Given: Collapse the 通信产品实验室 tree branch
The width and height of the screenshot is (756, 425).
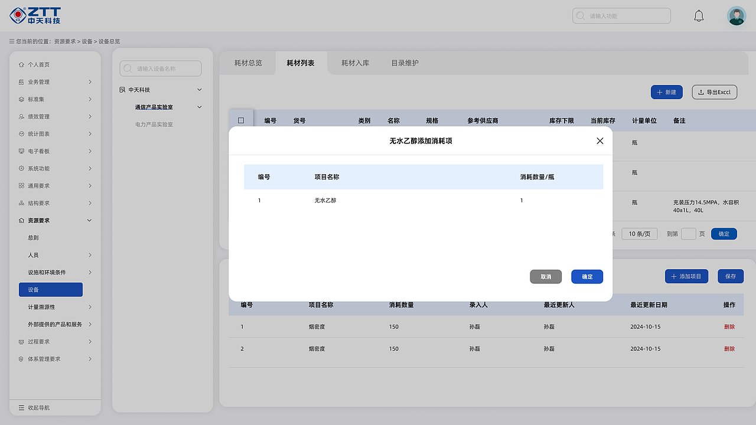Looking at the screenshot, I should 200,107.
